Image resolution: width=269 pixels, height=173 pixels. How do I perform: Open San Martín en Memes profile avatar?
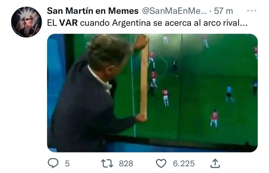coord(27,22)
